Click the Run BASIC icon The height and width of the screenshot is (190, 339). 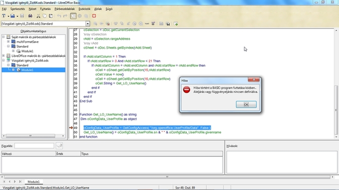pyautogui.click(x=101, y=24)
